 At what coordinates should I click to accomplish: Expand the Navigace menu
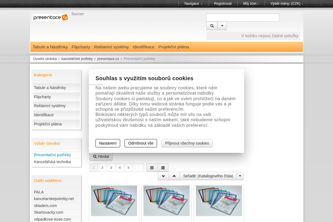pyautogui.click(x=193, y=4)
